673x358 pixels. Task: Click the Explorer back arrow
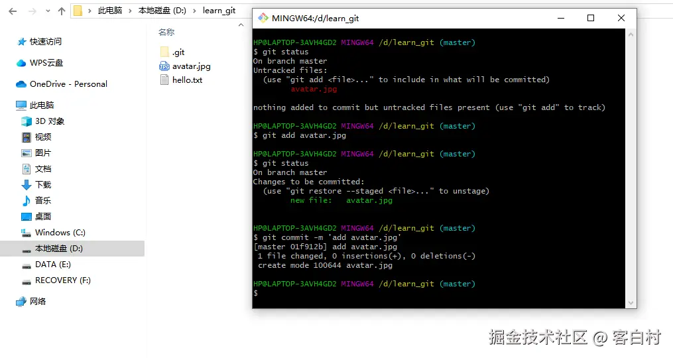pyautogui.click(x=13, y=11)
